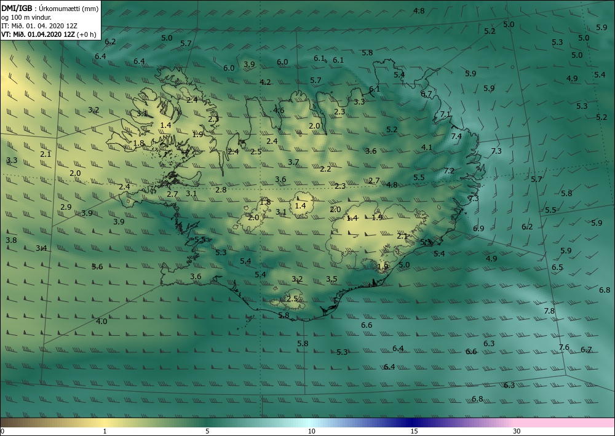Click the dark navy section of the color scale
The height and width of the screenshot is (436, 615).
tap(412, 422)
